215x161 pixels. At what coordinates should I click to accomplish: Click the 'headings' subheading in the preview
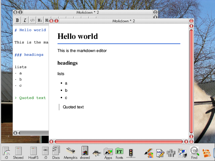tap(67, 63)
